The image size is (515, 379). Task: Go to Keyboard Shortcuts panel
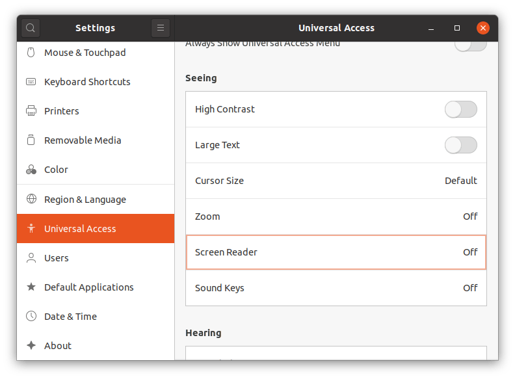click(96, 82)
